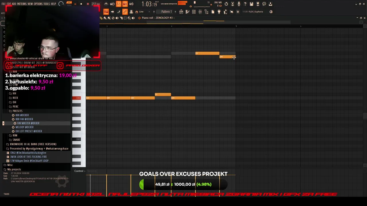Open the project info chat bubble icon
The image size is (367, 206).
click(x=264, y=4)
